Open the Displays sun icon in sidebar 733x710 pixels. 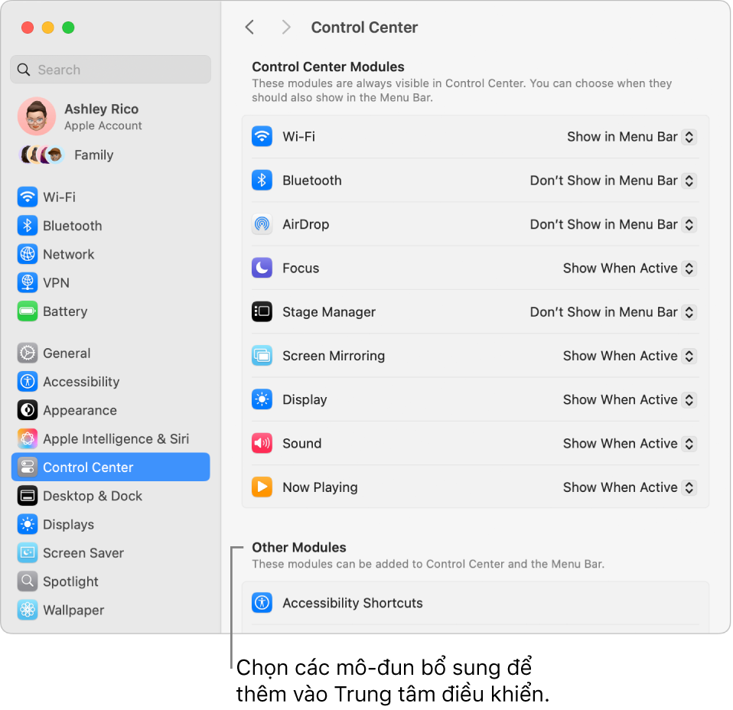(x=28, y=524)
